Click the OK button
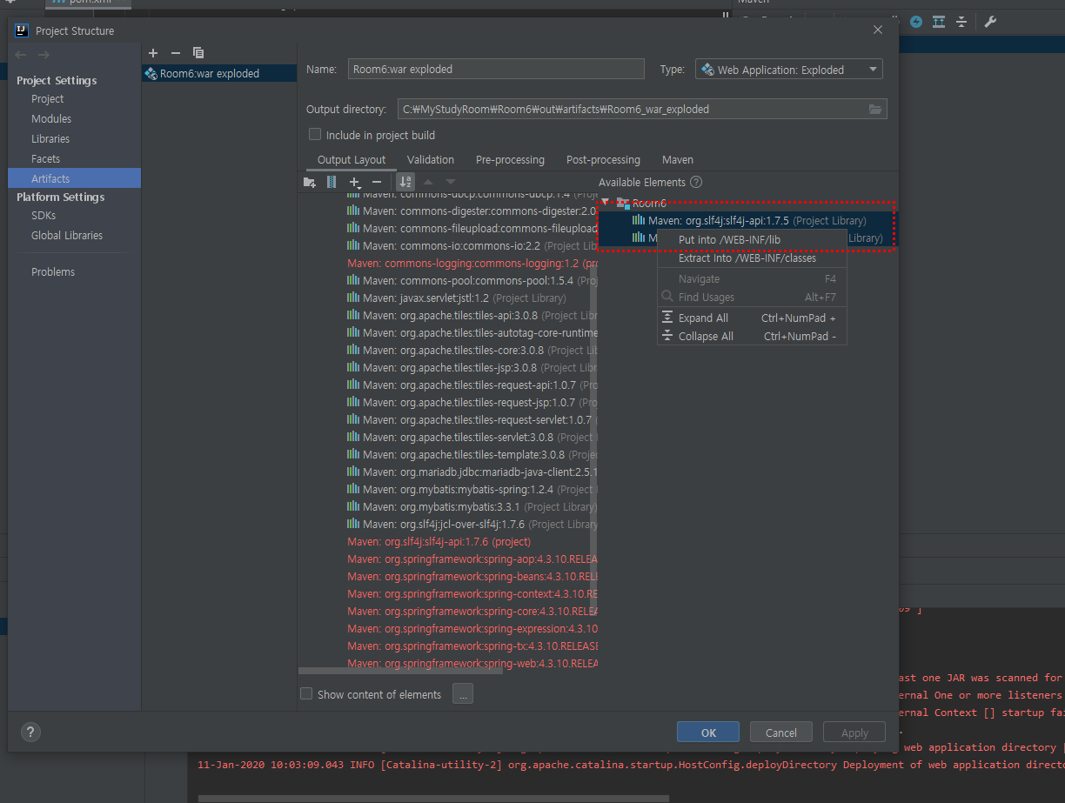Screen dimensions: 1065x803 [x=708, y=733]
